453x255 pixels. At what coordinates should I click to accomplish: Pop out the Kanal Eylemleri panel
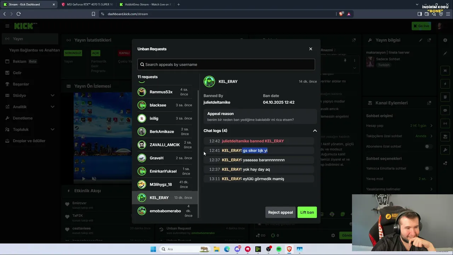click(429, 103)
